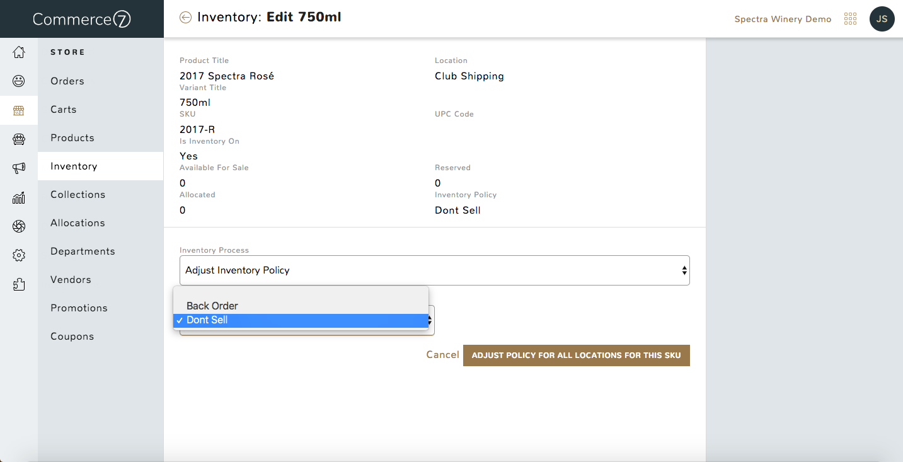Open the Settings gear icon
Screen dimensions: 903x462
click(x=19, y=255)
